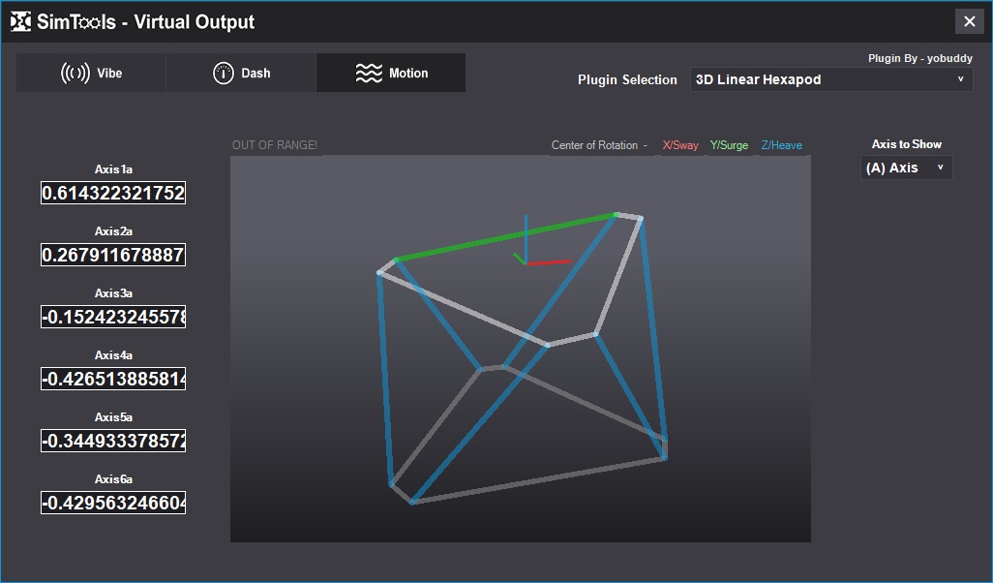Click the green top bar of hexapod model
Screen dimensions: 993x583
(505, 237)
